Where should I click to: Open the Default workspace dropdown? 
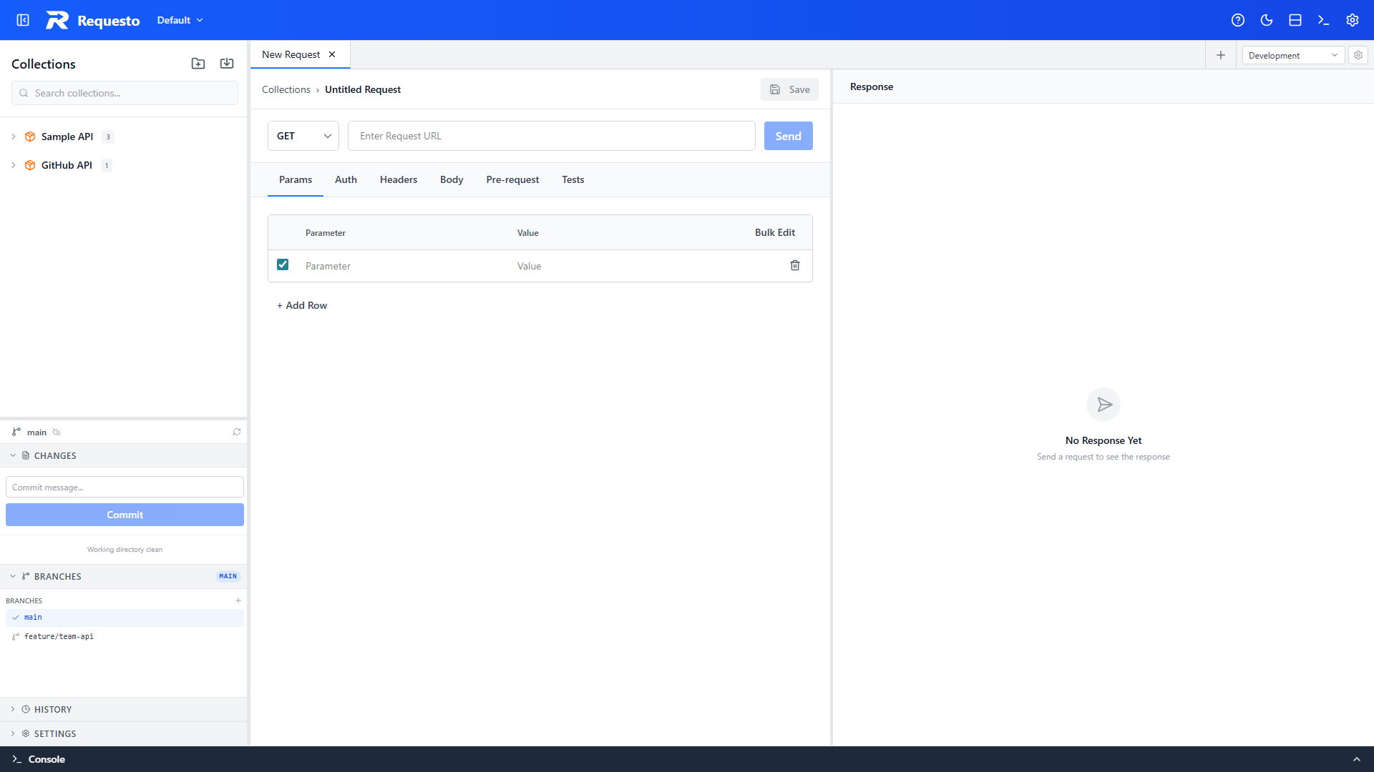180,20
